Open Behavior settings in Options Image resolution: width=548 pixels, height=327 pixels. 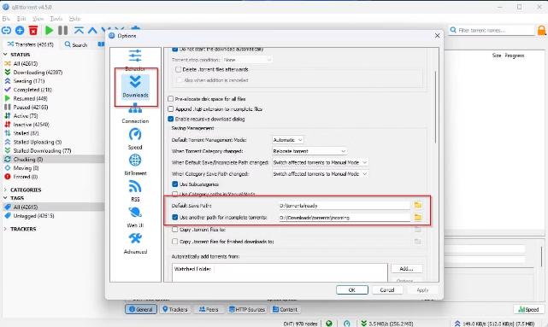coord(135,59)
